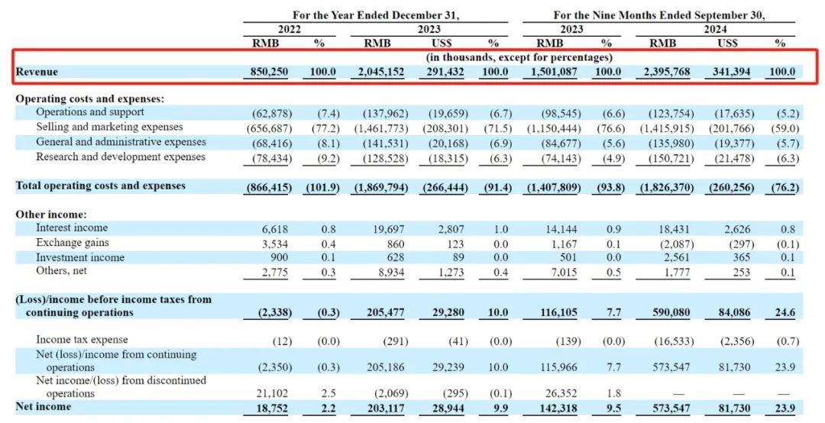Screen dimensions: 825x423
Task: Select the "General and administrative expenses" label
Action: pos(121,142)
